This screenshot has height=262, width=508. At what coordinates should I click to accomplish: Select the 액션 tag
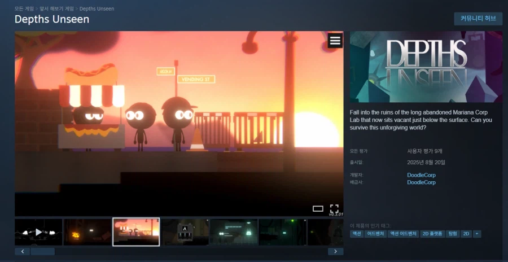pos(356,234)
